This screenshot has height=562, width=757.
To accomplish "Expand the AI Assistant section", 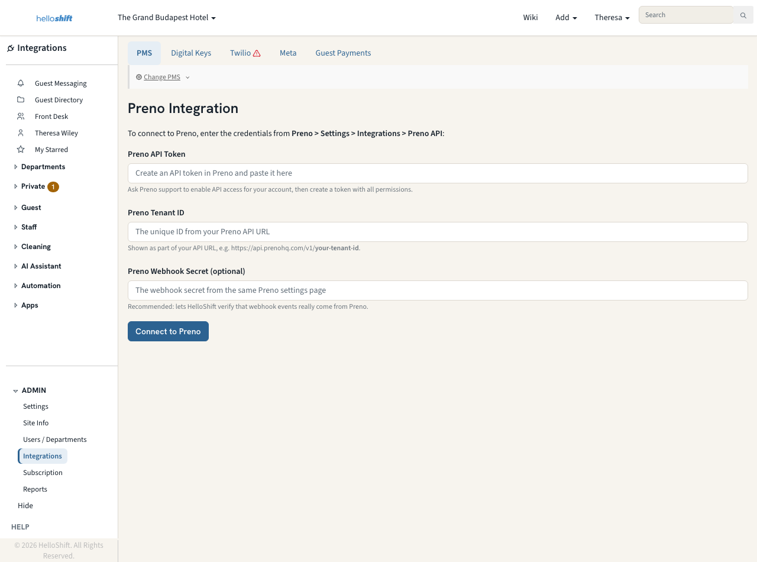I will (16, 266).
